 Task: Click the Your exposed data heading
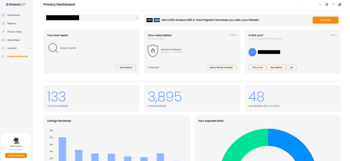click(211, 121)
